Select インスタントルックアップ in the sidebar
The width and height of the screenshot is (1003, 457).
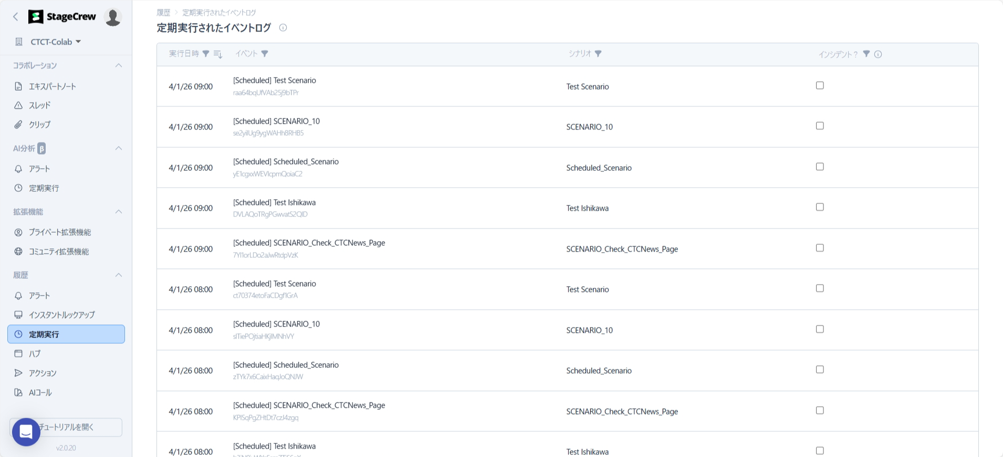(x=61, y=315)
